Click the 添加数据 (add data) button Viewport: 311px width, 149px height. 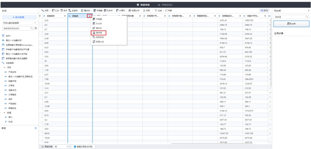pos(19,17)
